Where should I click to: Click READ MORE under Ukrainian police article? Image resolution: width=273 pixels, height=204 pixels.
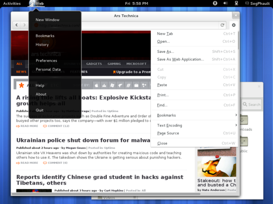coord(27,163)
